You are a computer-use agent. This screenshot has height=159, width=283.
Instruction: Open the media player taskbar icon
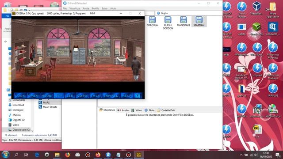(47, 155)
